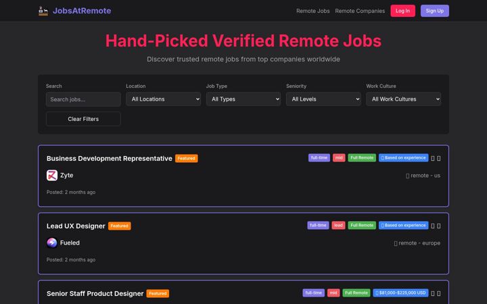Image resolution: width=487 pixels, height=304 pixels.
Task: Click the JobsAtRemote logo icon
Action: 43,11
